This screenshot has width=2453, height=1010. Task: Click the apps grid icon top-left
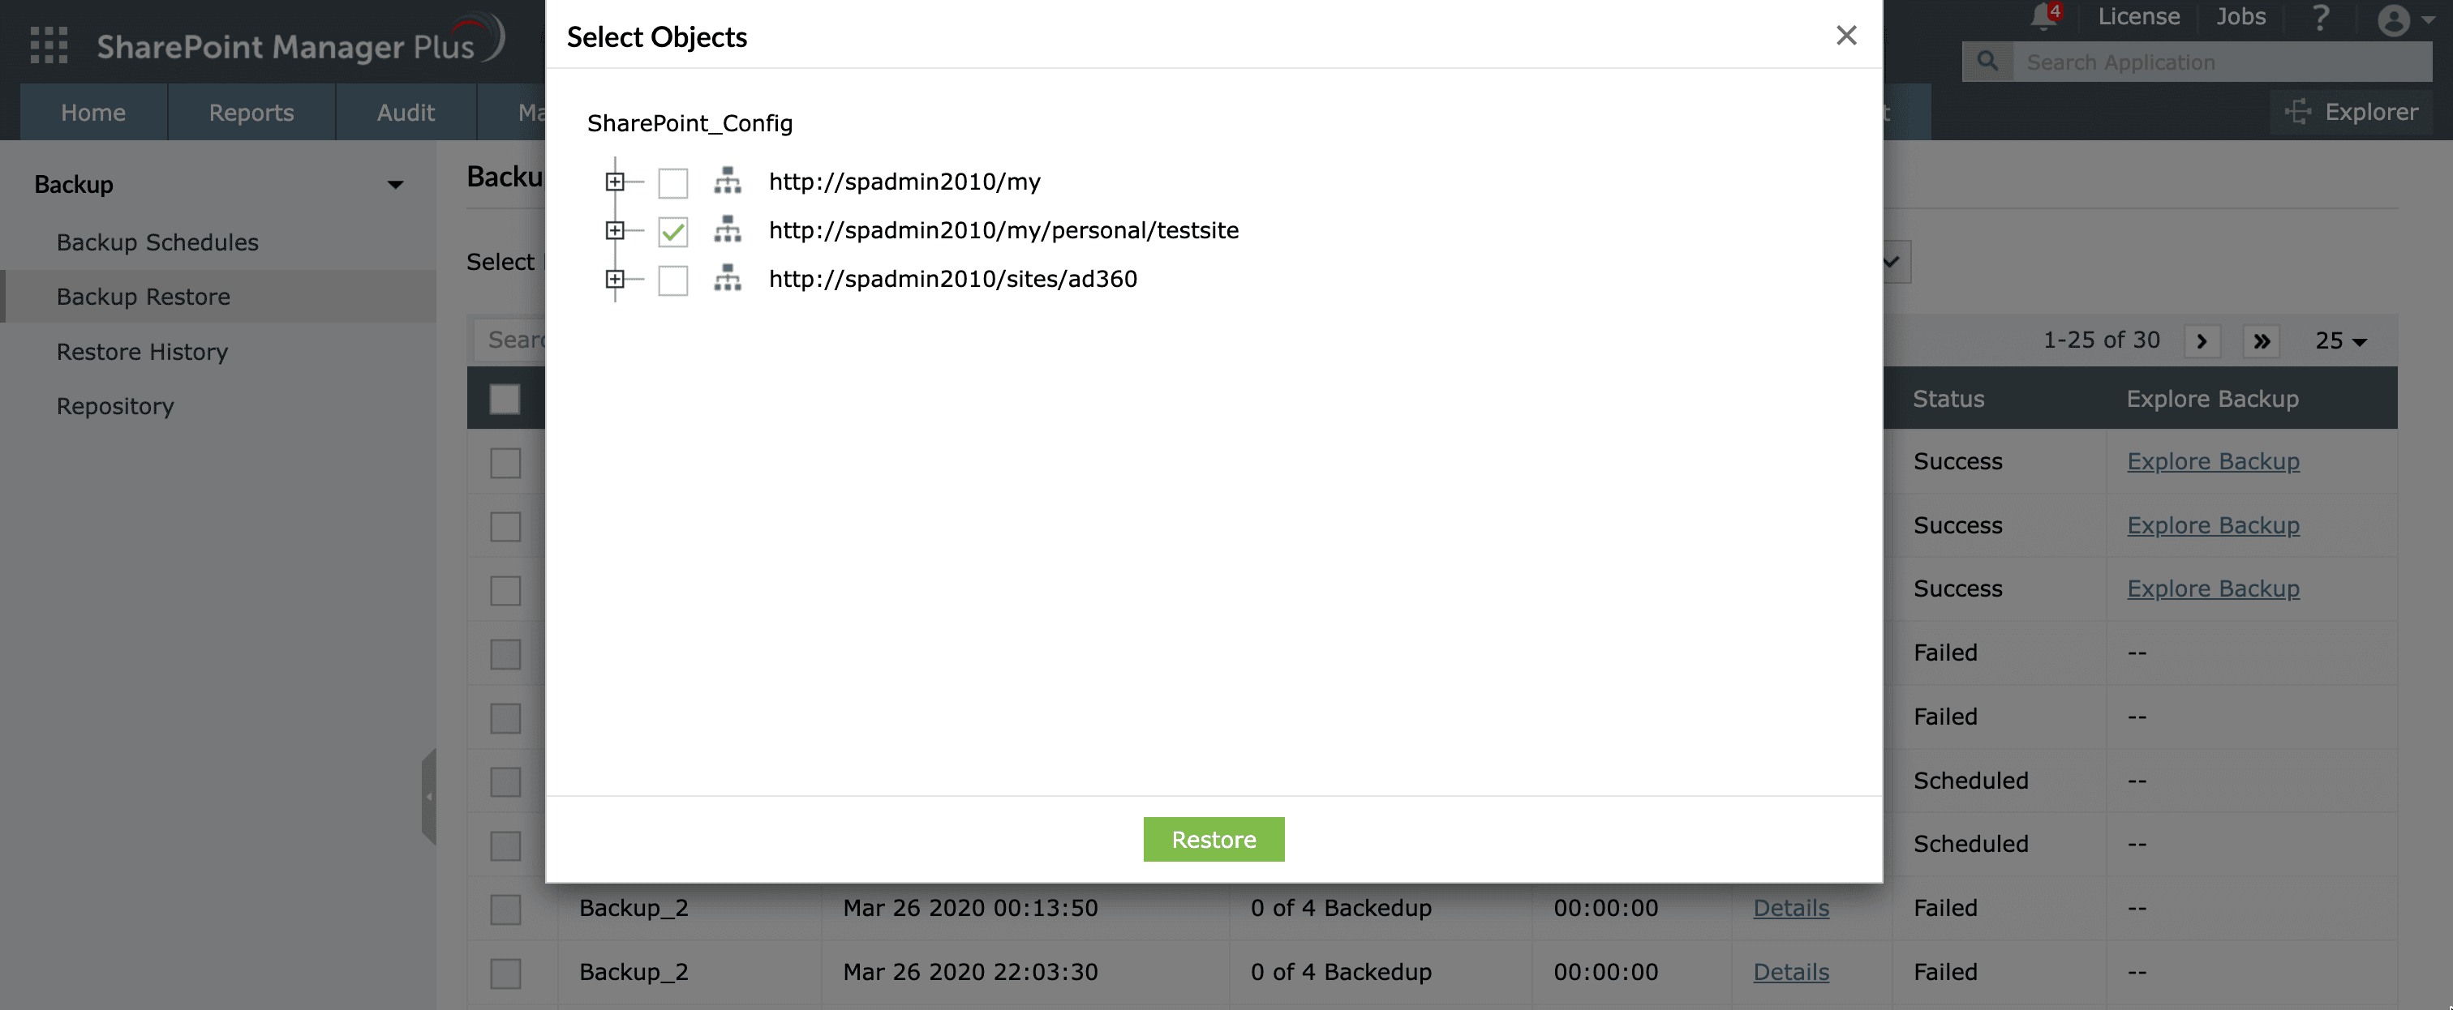(47, 45)
